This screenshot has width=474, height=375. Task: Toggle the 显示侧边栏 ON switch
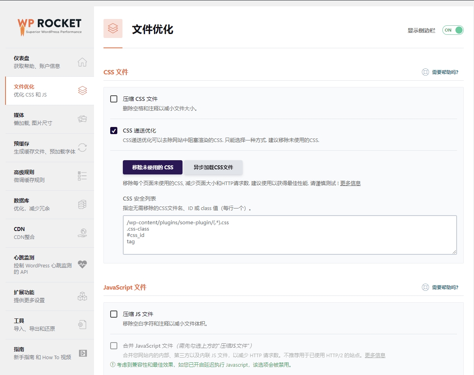[x=453, y=30]
